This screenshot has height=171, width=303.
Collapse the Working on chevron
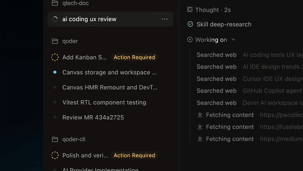click(233, 40)
